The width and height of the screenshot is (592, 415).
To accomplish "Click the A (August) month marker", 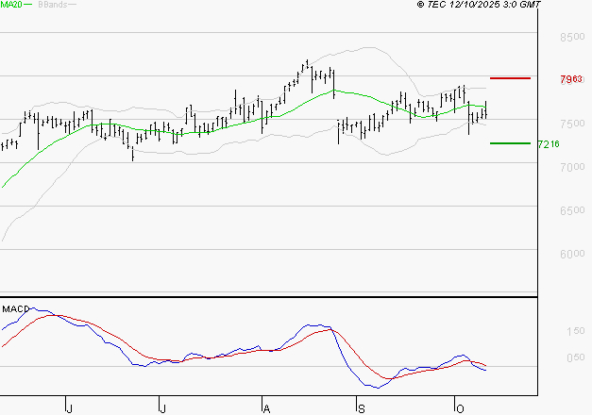I will (x=266, y=409).
